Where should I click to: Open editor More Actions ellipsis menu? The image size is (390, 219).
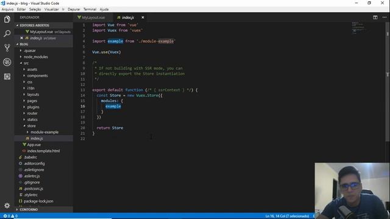pyautogui.click(x=385, y=18)
